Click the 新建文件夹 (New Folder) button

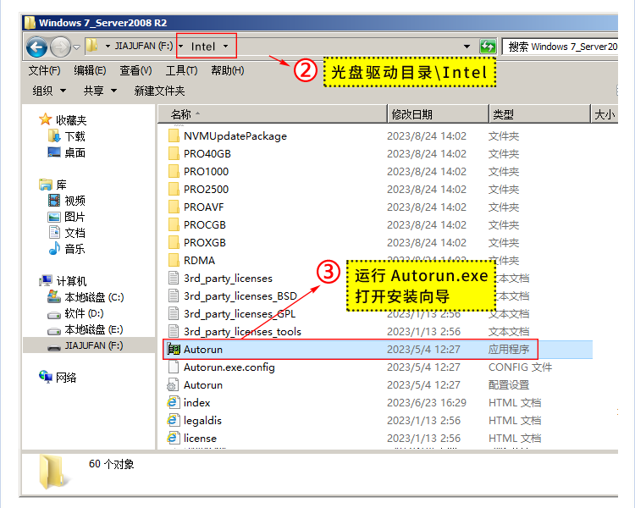159,91
